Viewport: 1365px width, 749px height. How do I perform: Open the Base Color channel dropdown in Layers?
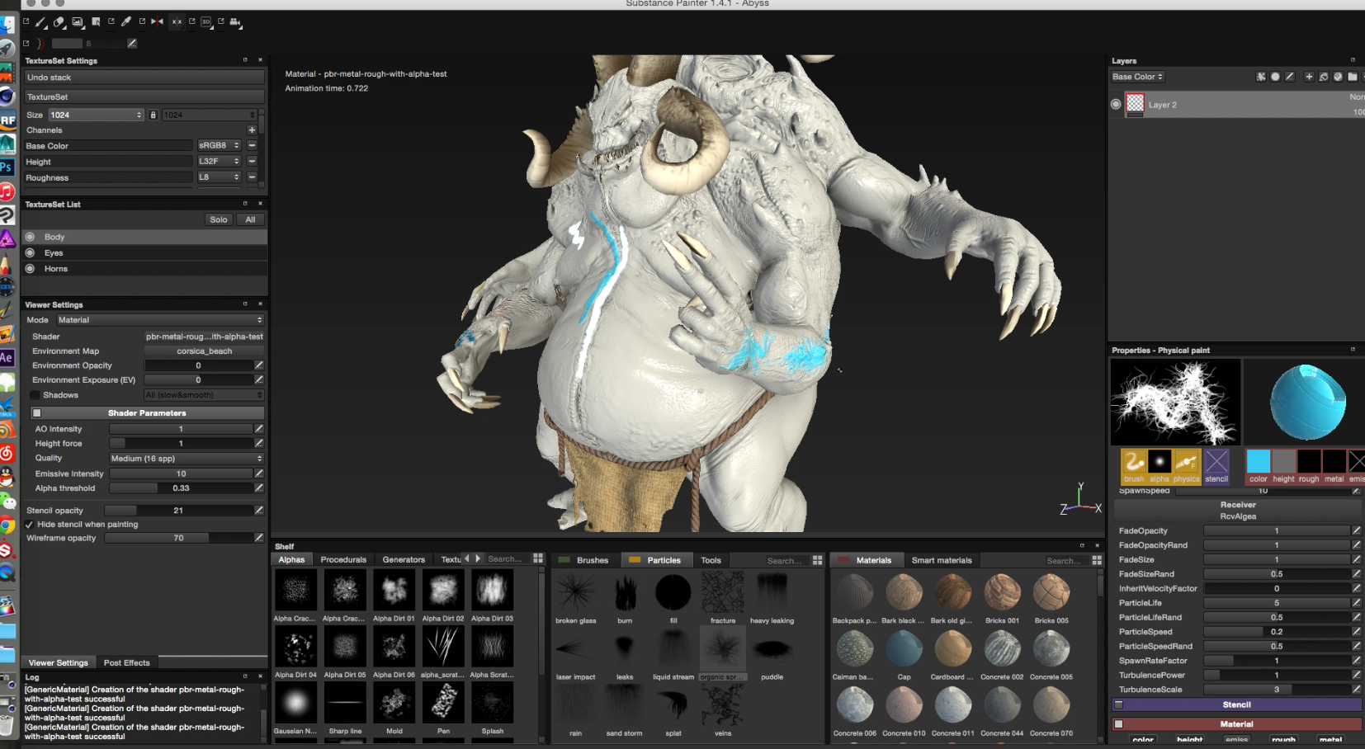tap(1138, 77)
